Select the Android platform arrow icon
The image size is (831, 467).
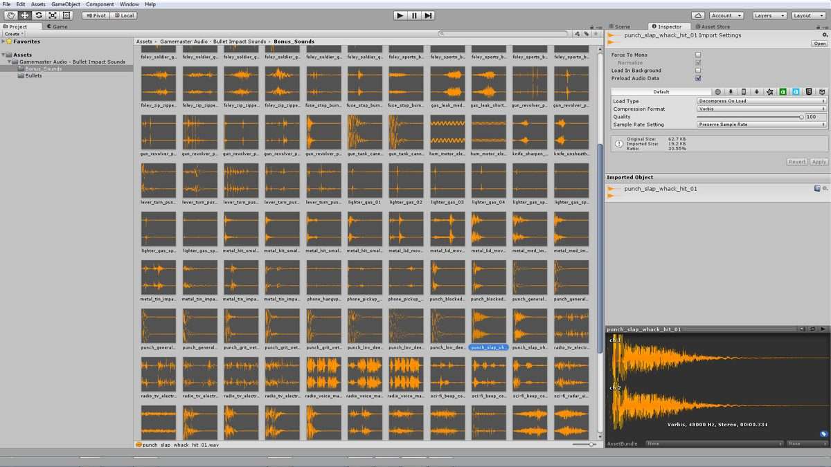pos(757,91)
